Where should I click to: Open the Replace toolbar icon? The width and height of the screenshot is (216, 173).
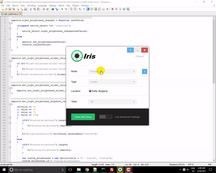[57, 9]
